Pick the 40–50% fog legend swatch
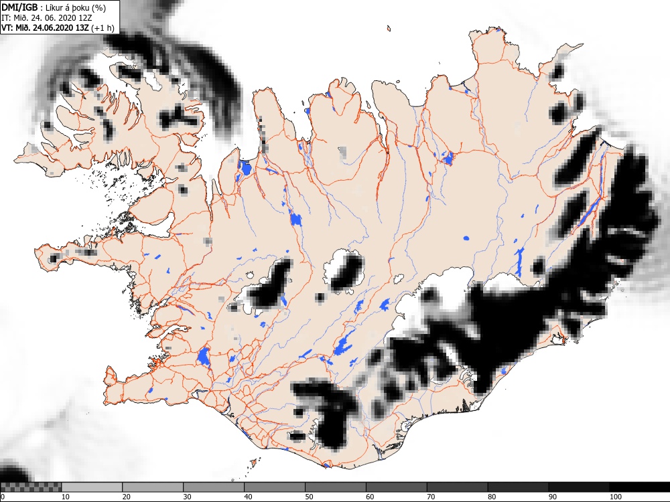The height and width of the screenshot is (502, 670). point(275,487)
